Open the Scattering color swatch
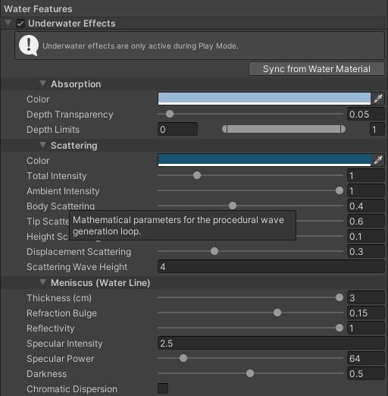The height and width of the screenshot is (396, 388). click(264, 160)
